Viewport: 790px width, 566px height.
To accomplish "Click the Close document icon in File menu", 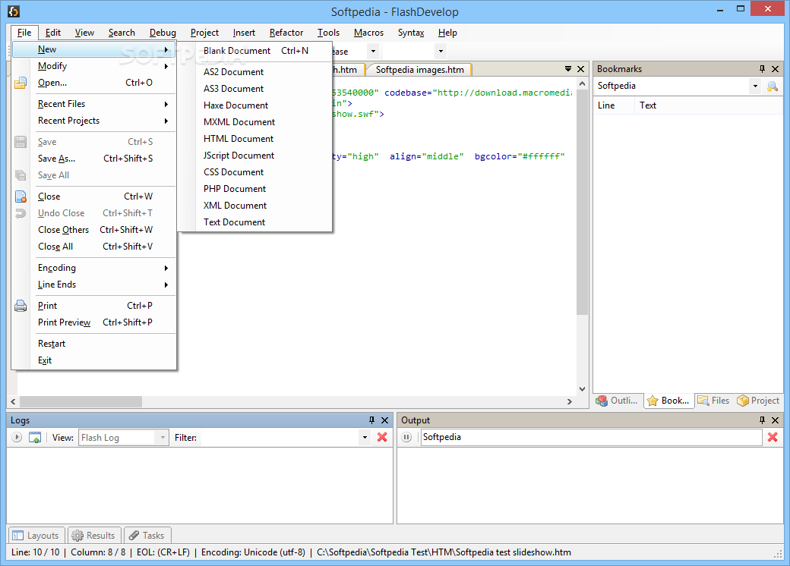I will pos(21,197).
